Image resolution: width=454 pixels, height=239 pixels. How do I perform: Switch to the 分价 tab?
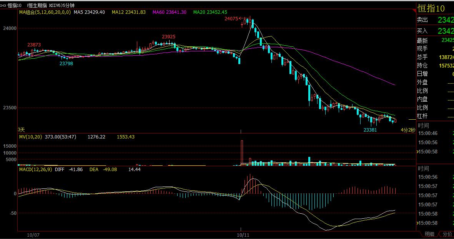point(447,234)
